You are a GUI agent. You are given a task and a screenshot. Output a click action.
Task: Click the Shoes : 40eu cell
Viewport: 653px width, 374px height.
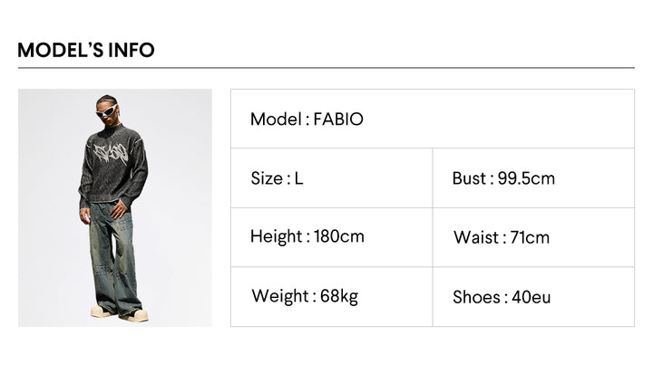pyautogui.click(x=533, y=297)
